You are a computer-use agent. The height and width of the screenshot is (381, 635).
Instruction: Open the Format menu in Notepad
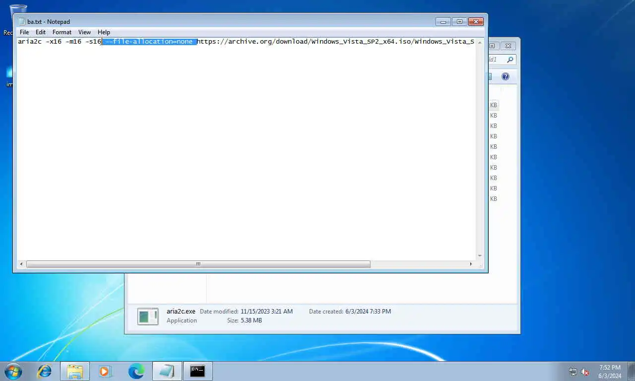click(x=62, y=32)
